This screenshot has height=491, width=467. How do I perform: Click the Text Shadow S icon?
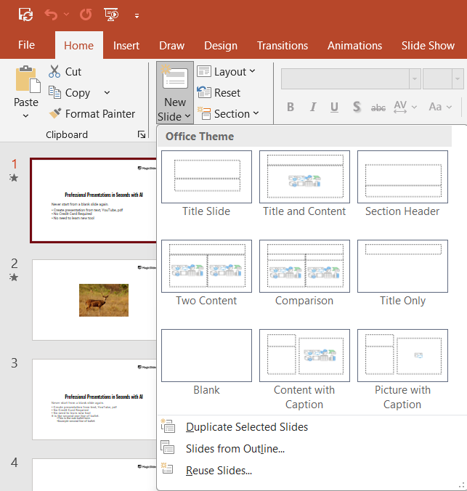[x=357, y=107]
